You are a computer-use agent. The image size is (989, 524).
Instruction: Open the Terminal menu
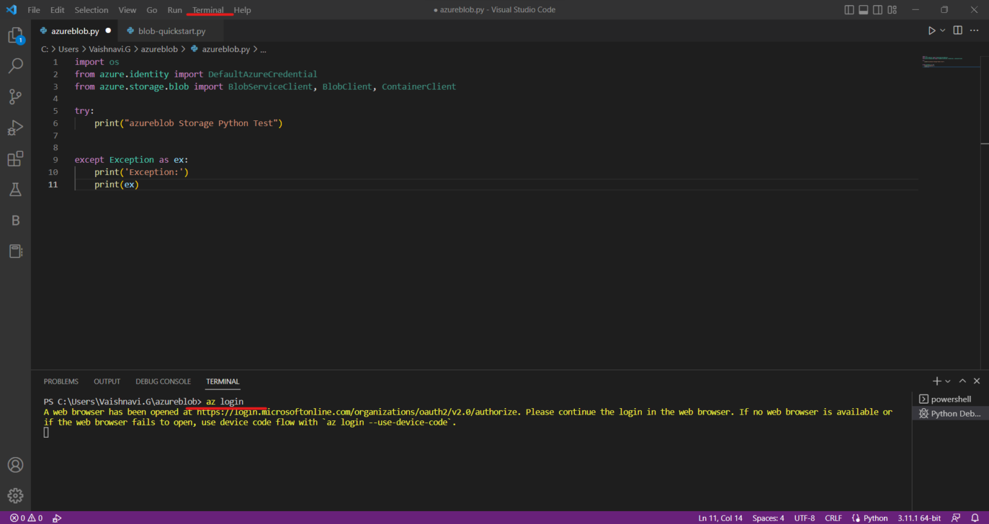coord(208,10)
